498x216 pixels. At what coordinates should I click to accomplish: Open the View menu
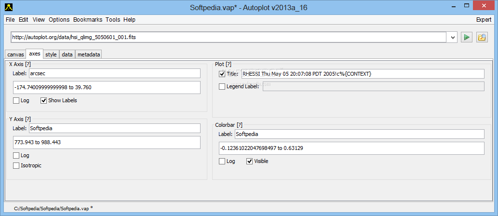tap(39, 20)
